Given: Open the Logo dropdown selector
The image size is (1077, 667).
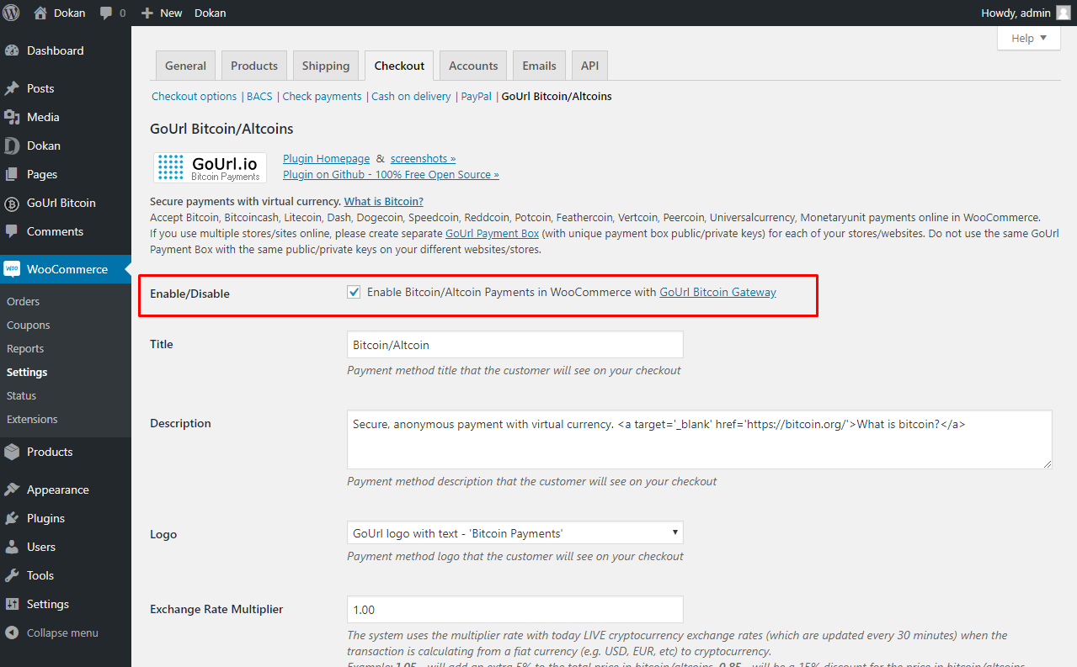Looking at the screenshot, I should 515,532.
